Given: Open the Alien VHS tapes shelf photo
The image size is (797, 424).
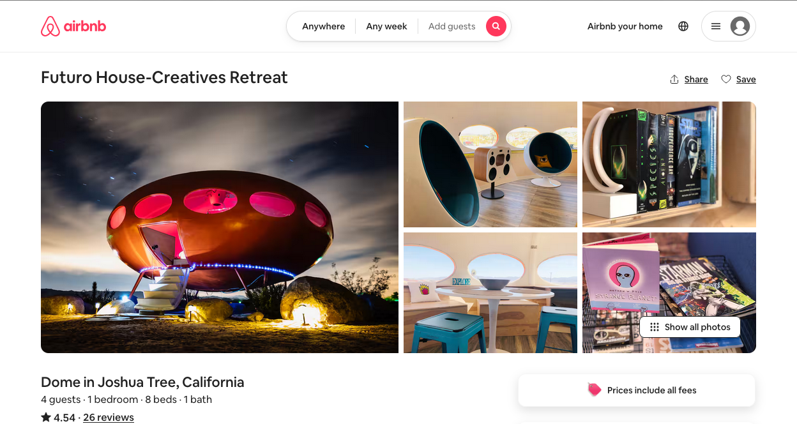Looking at the screenshot, I should [x=669, y=164].
